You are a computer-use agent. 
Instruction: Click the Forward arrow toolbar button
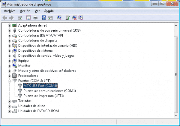pyautogui.click(x=11, y=18)
